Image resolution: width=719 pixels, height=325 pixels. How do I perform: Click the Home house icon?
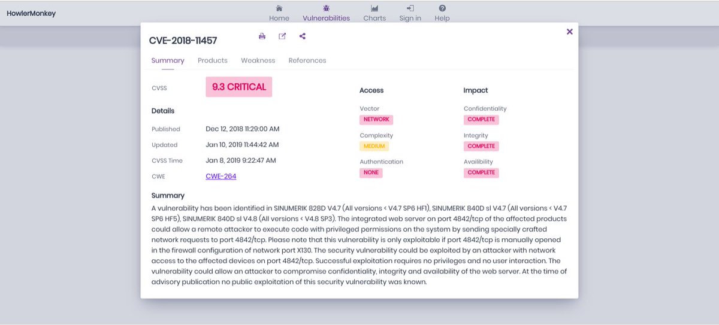(x=279, y=8)
